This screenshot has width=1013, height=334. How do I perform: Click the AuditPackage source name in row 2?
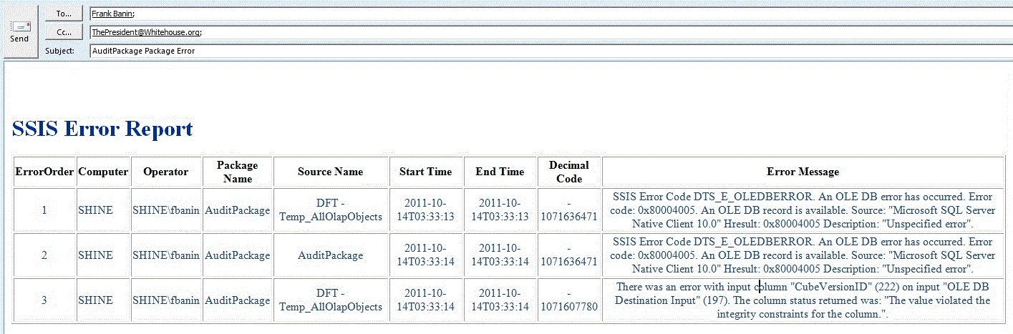tap(330, 255)
